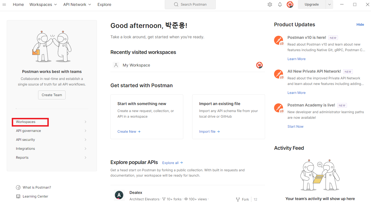Viewport: 371px width, 202px height.
Task: Open Learn More for Postman v10
Action: (x=296, y=59)
